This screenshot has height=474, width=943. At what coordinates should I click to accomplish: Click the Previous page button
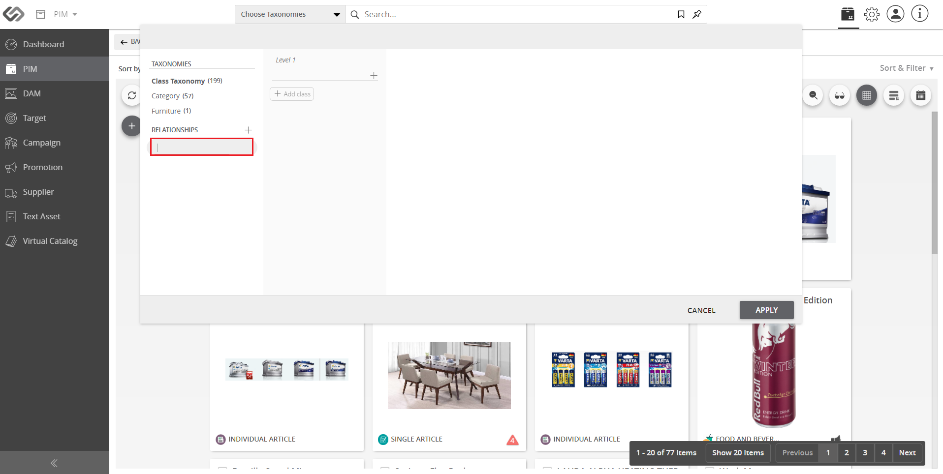coord(797,453)
